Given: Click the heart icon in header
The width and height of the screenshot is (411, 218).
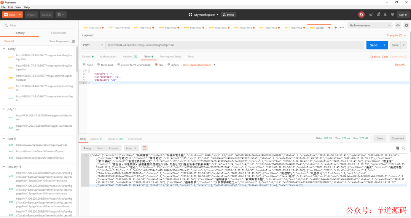Looking at the screenshot, I should pyautogui.click(x=392, y=15).
